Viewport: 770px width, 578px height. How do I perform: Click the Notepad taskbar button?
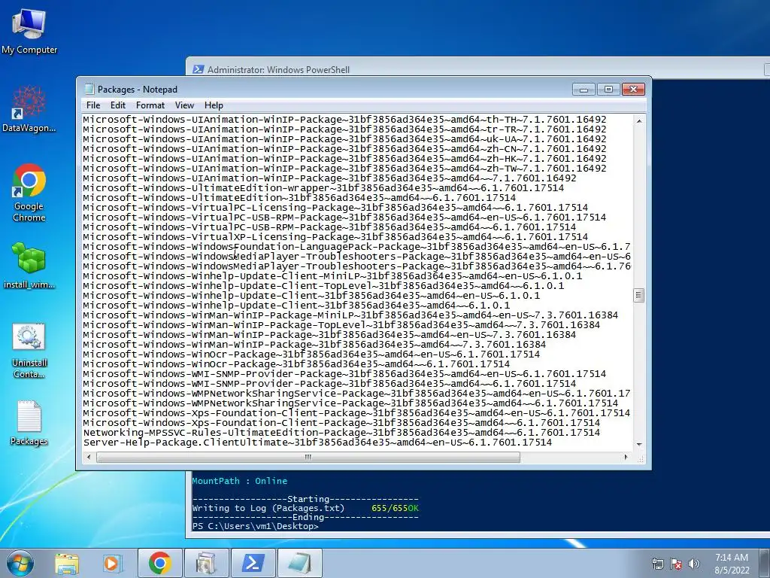299,563
